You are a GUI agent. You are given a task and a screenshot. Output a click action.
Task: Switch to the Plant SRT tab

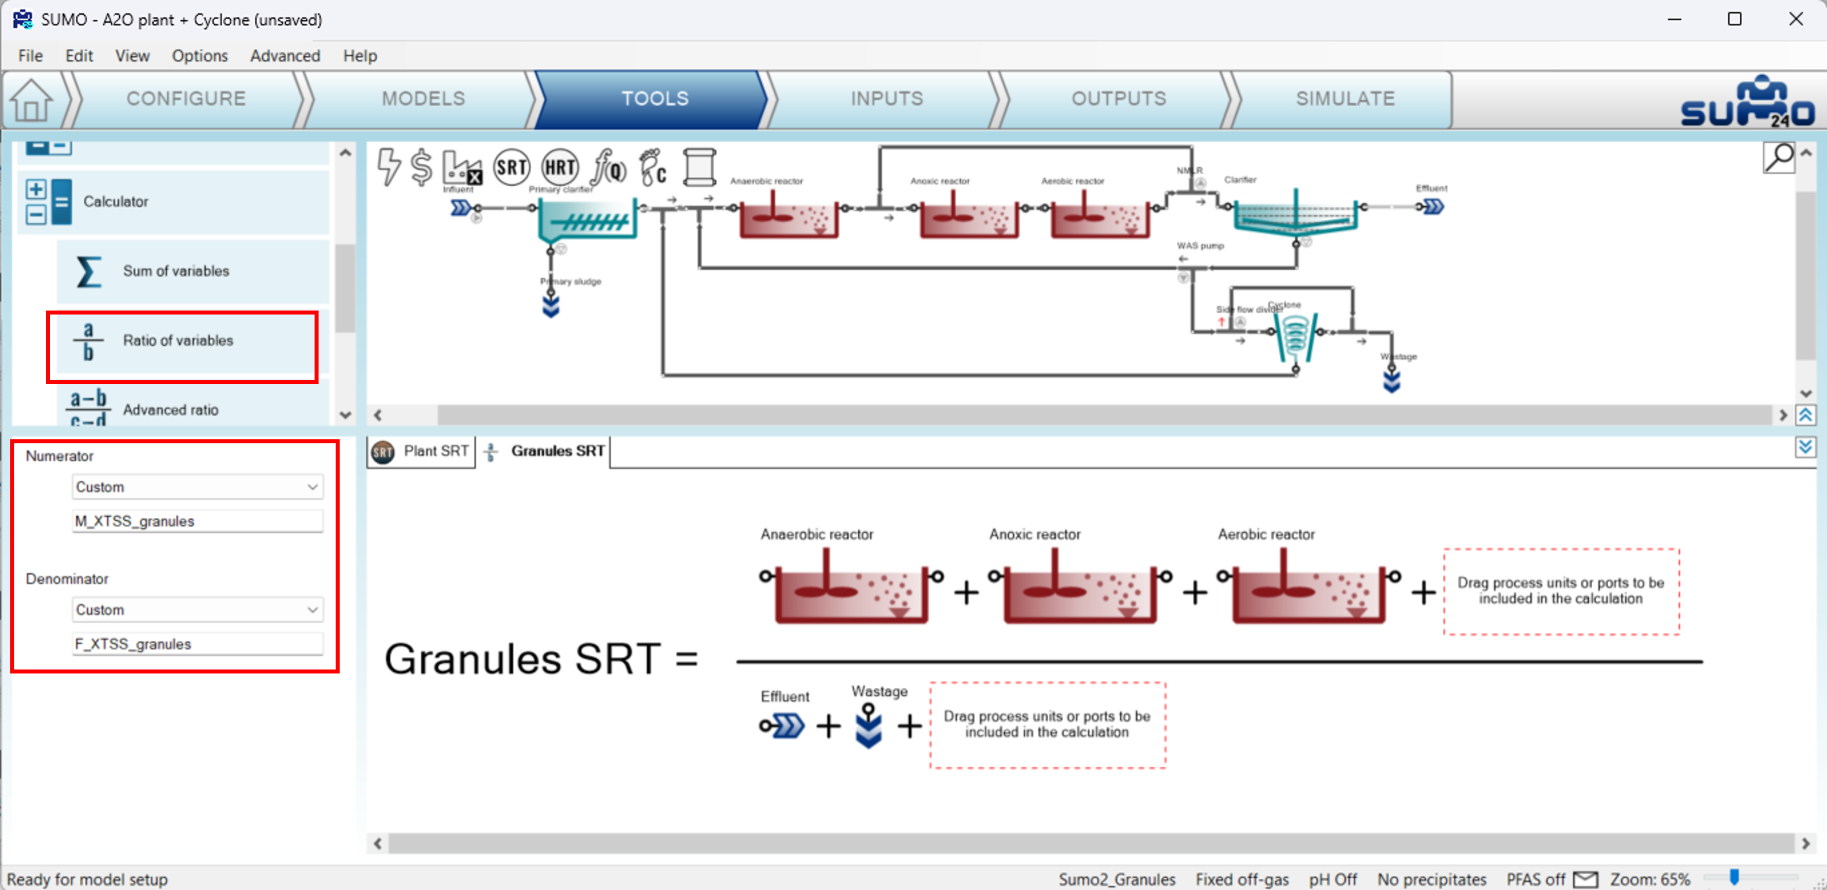pos(422,451)
